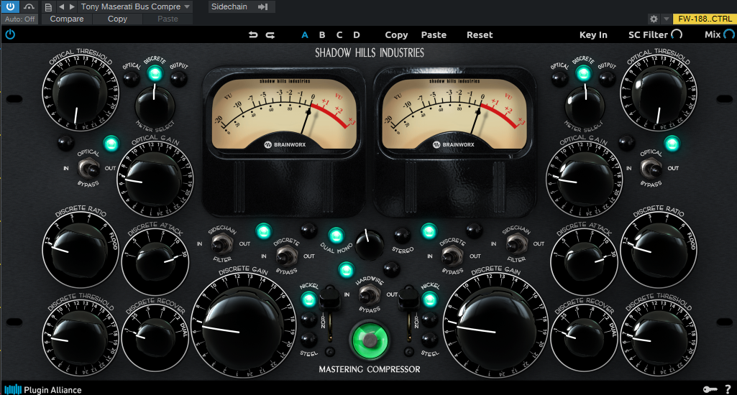Viewport: 737px width, 395px height.
Task: Open the Auto: Off automation menu
Action: [x=19, y=19]
